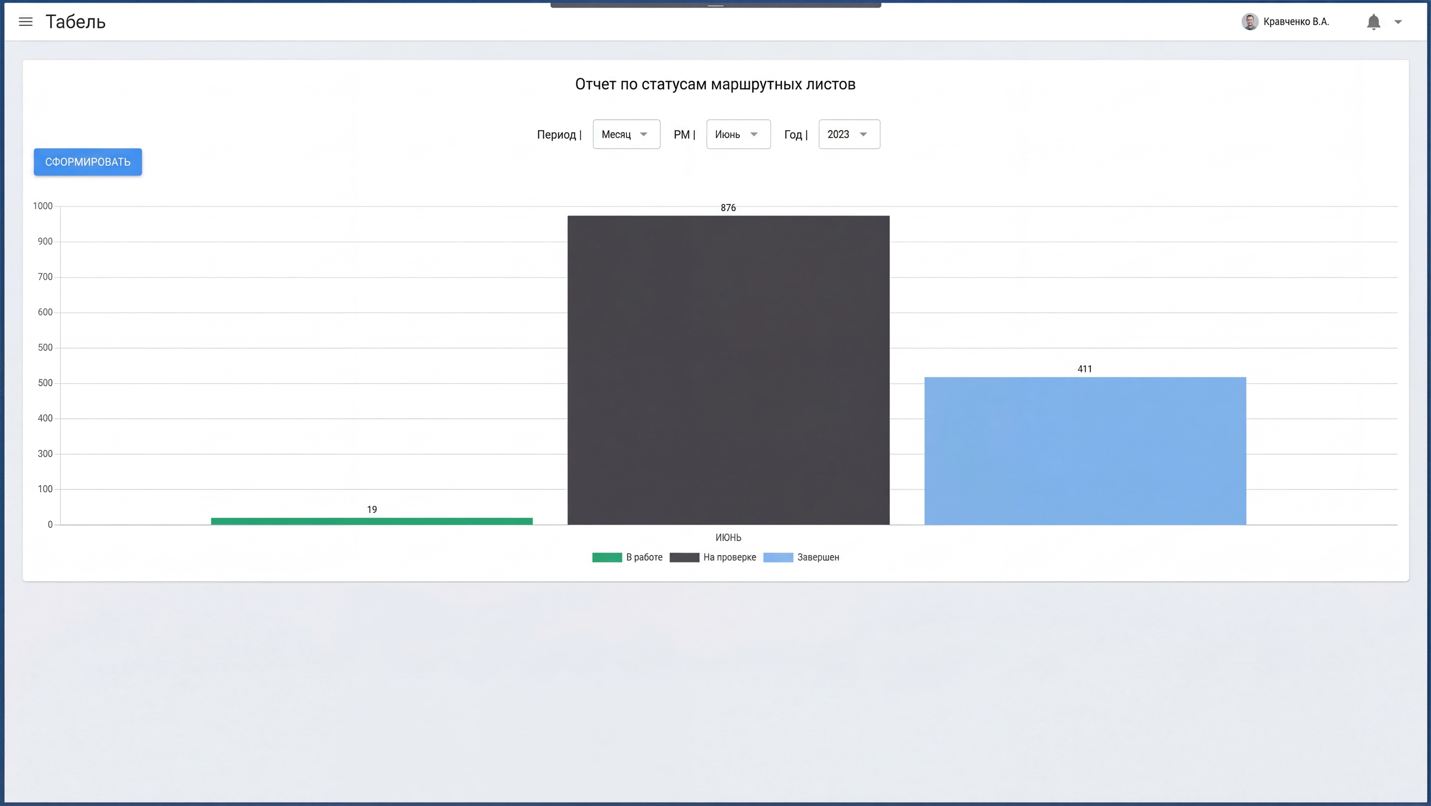Click the dark На проверке legend swatch
The image size is (1431, 806).
pos(684,558)
